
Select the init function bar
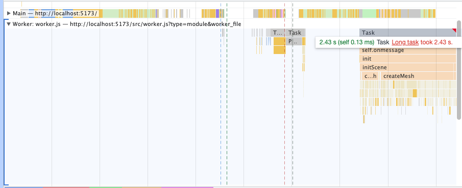pos(408,59)
